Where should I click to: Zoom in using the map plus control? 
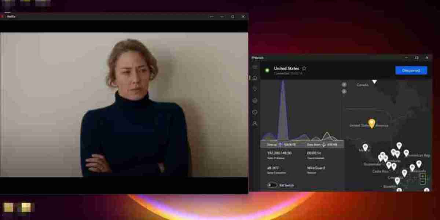344,84
